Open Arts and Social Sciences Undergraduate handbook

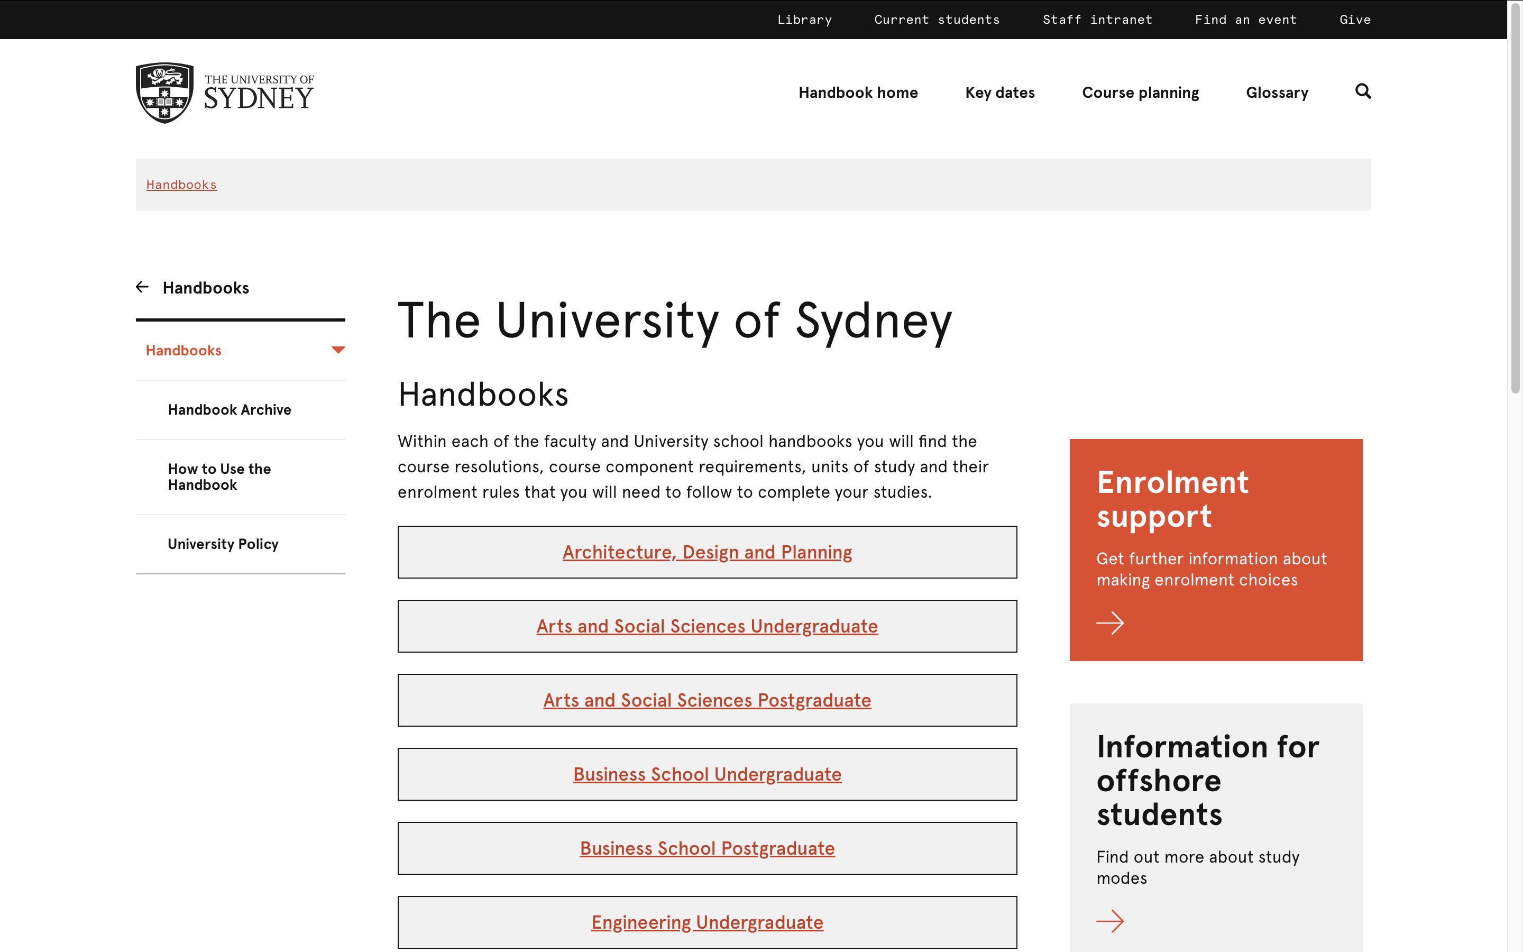pos(707,626)
